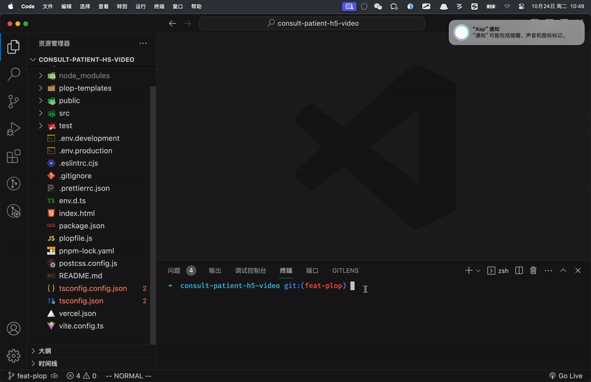This screenshot has height=382, width=591.
Task: Open the Search view in activity bar
Action: [13, 74]
